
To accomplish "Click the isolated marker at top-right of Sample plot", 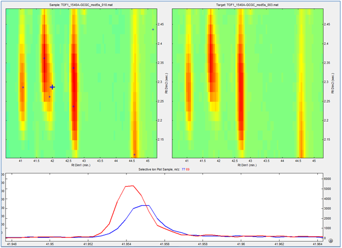I will (x=152, y=30).
